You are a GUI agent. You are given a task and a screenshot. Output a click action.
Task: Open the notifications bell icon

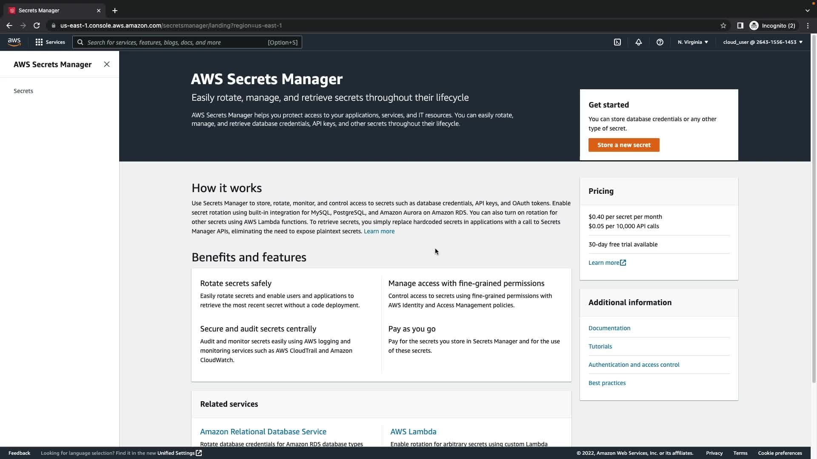639,42
